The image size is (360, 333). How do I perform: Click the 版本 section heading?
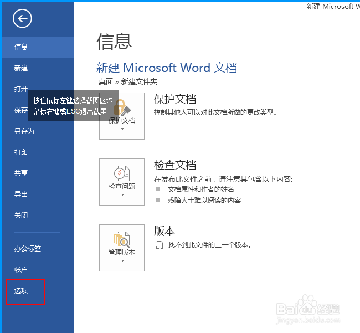(164, 231)
